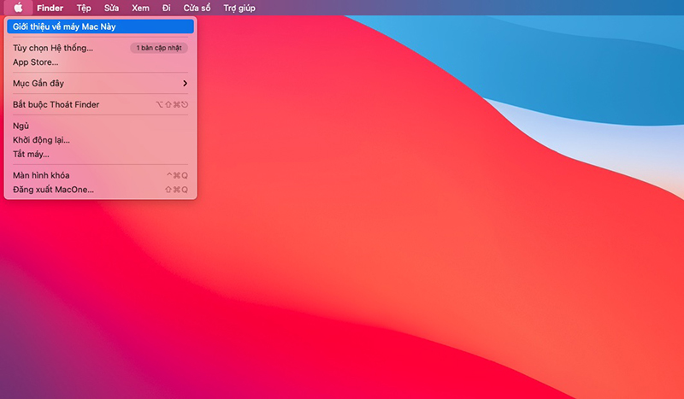Open the Xem menu

[140, 8]
